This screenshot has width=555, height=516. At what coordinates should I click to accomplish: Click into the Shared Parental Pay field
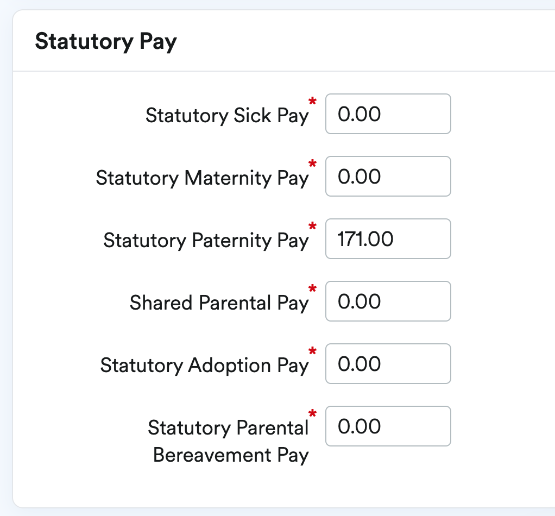[388, 301]
